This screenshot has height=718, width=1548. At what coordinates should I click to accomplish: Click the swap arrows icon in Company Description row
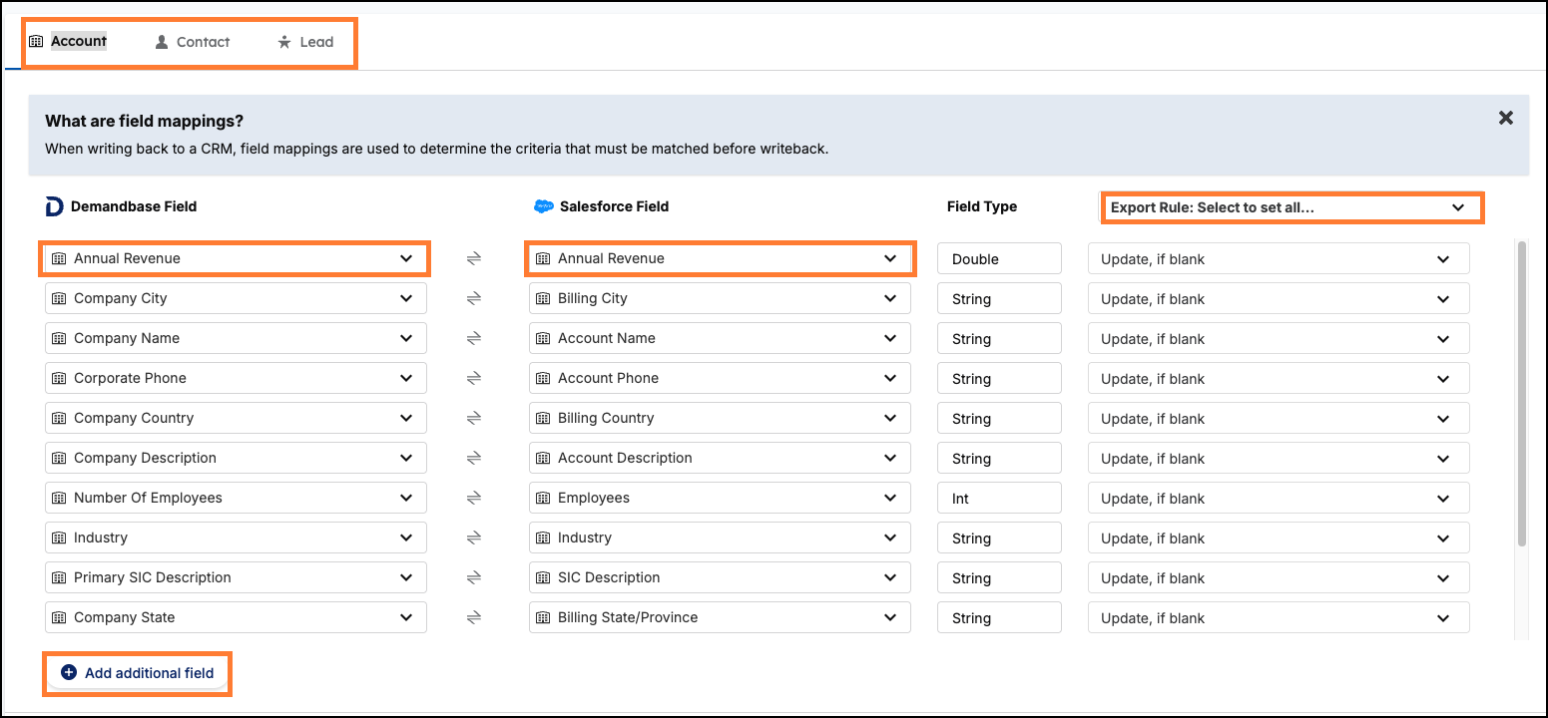(474, 458)
